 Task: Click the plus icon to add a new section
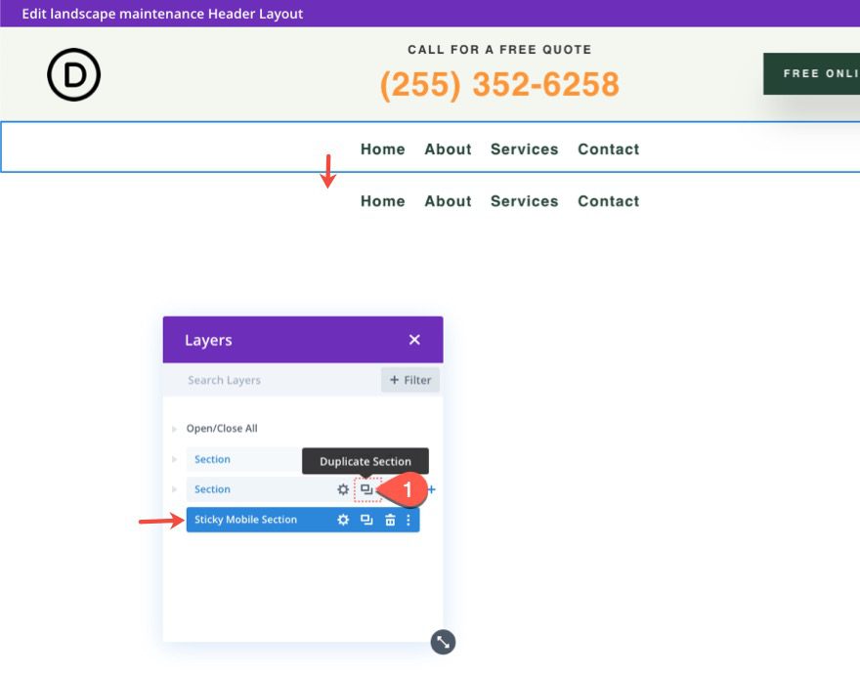[x=430, y=490]
